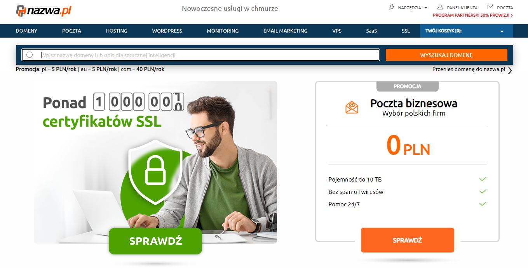The height and width of the screenshot is (268, 528).
Task: Click the chevron next to Przenieś domenę
Action: pyautogui.click(x=510, y=70)
